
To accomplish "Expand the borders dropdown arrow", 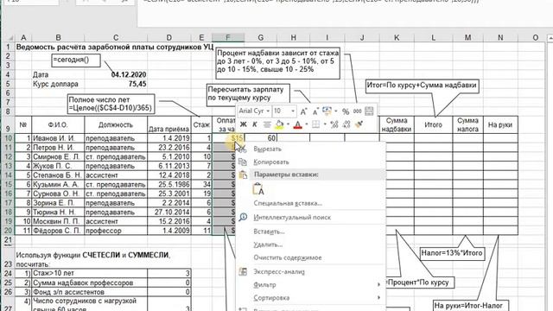I will (325, 124).
